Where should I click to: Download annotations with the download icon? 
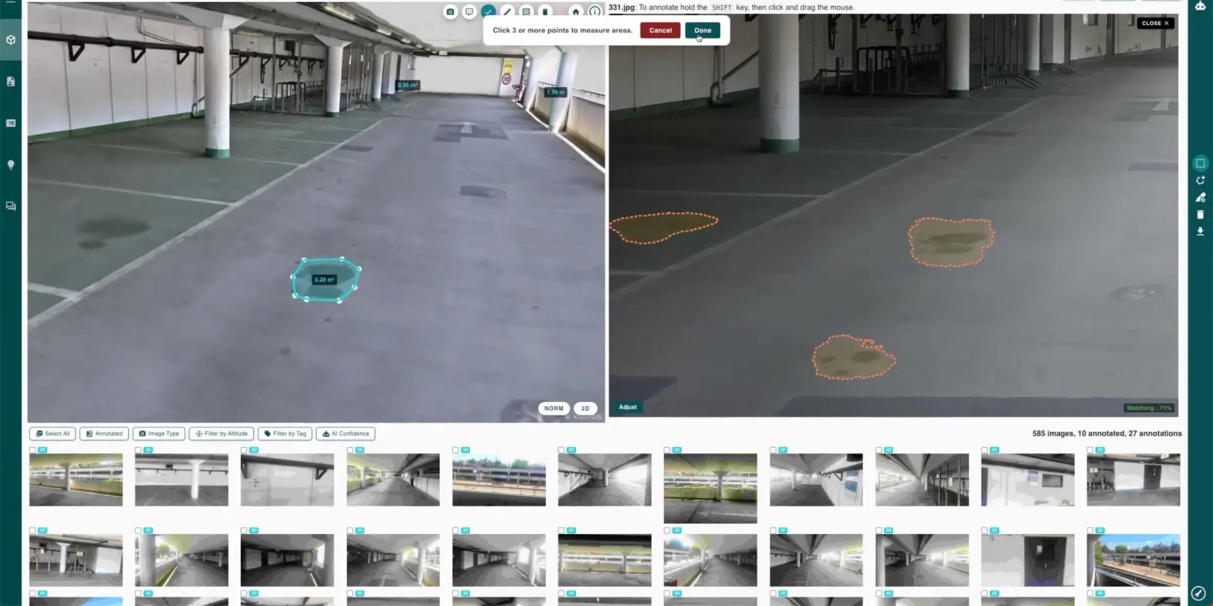pyautogui.click(x=1200, y=232)
